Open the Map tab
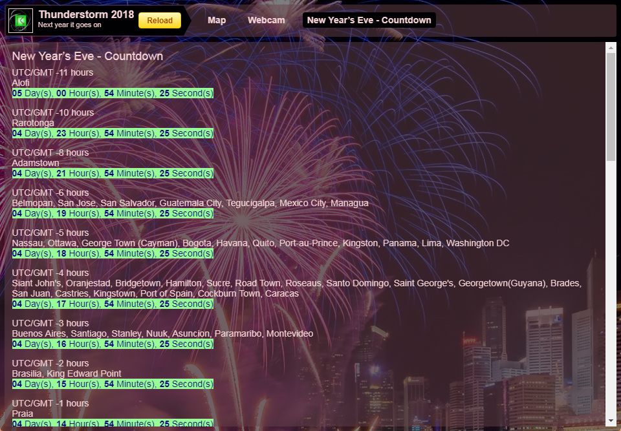 217,20
